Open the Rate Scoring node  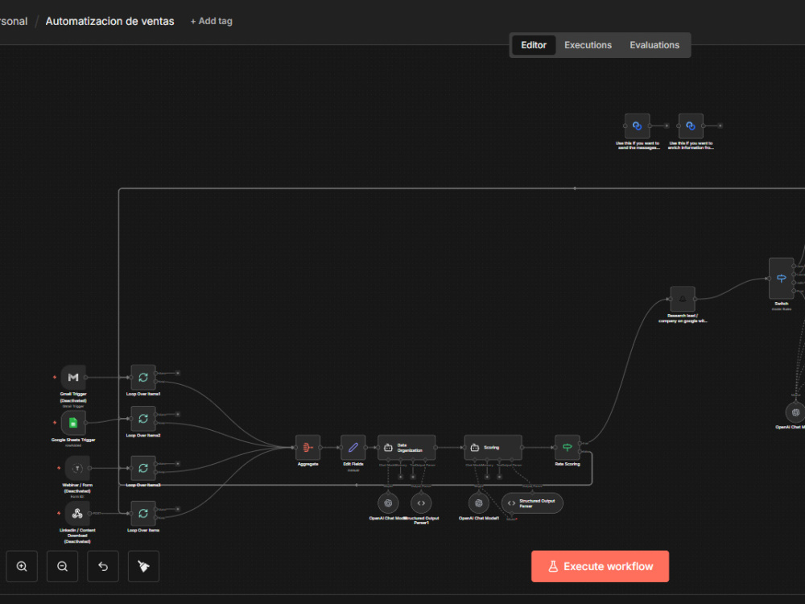point(568,447)
